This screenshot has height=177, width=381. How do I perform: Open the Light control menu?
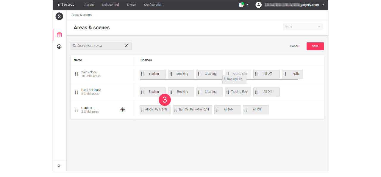pos(110,5)
